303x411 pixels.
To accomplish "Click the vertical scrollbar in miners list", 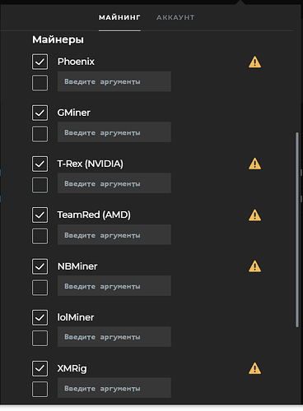I will [x=296, y=229].
